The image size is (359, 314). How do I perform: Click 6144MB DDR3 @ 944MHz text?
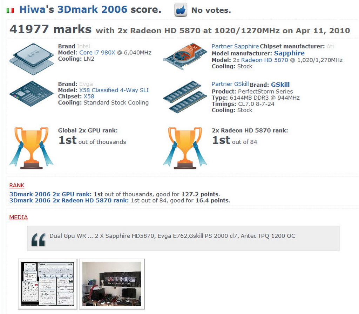click(x=264, y=98)
